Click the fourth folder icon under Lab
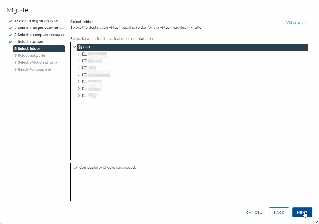The width and height of the screenshot is (319, 224). (x=85, y=75)
